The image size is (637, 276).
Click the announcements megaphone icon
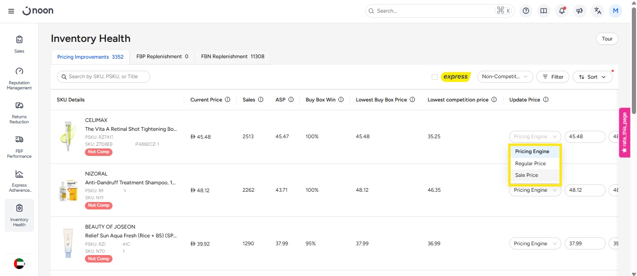(580, 11)
